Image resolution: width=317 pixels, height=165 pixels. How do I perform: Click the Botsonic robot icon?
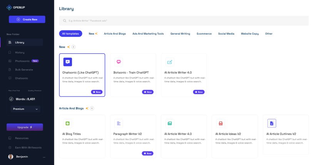[x=118, y=62]
